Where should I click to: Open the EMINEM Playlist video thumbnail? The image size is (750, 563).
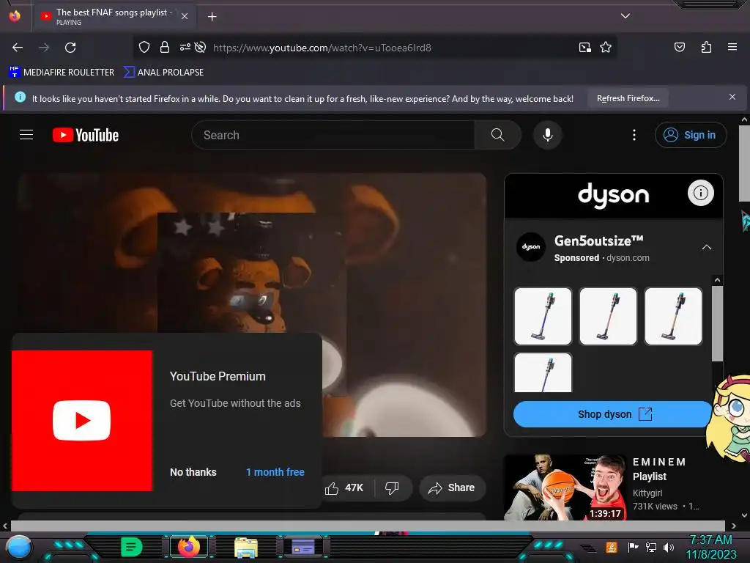pyautogui.click(x=565, y=487)
